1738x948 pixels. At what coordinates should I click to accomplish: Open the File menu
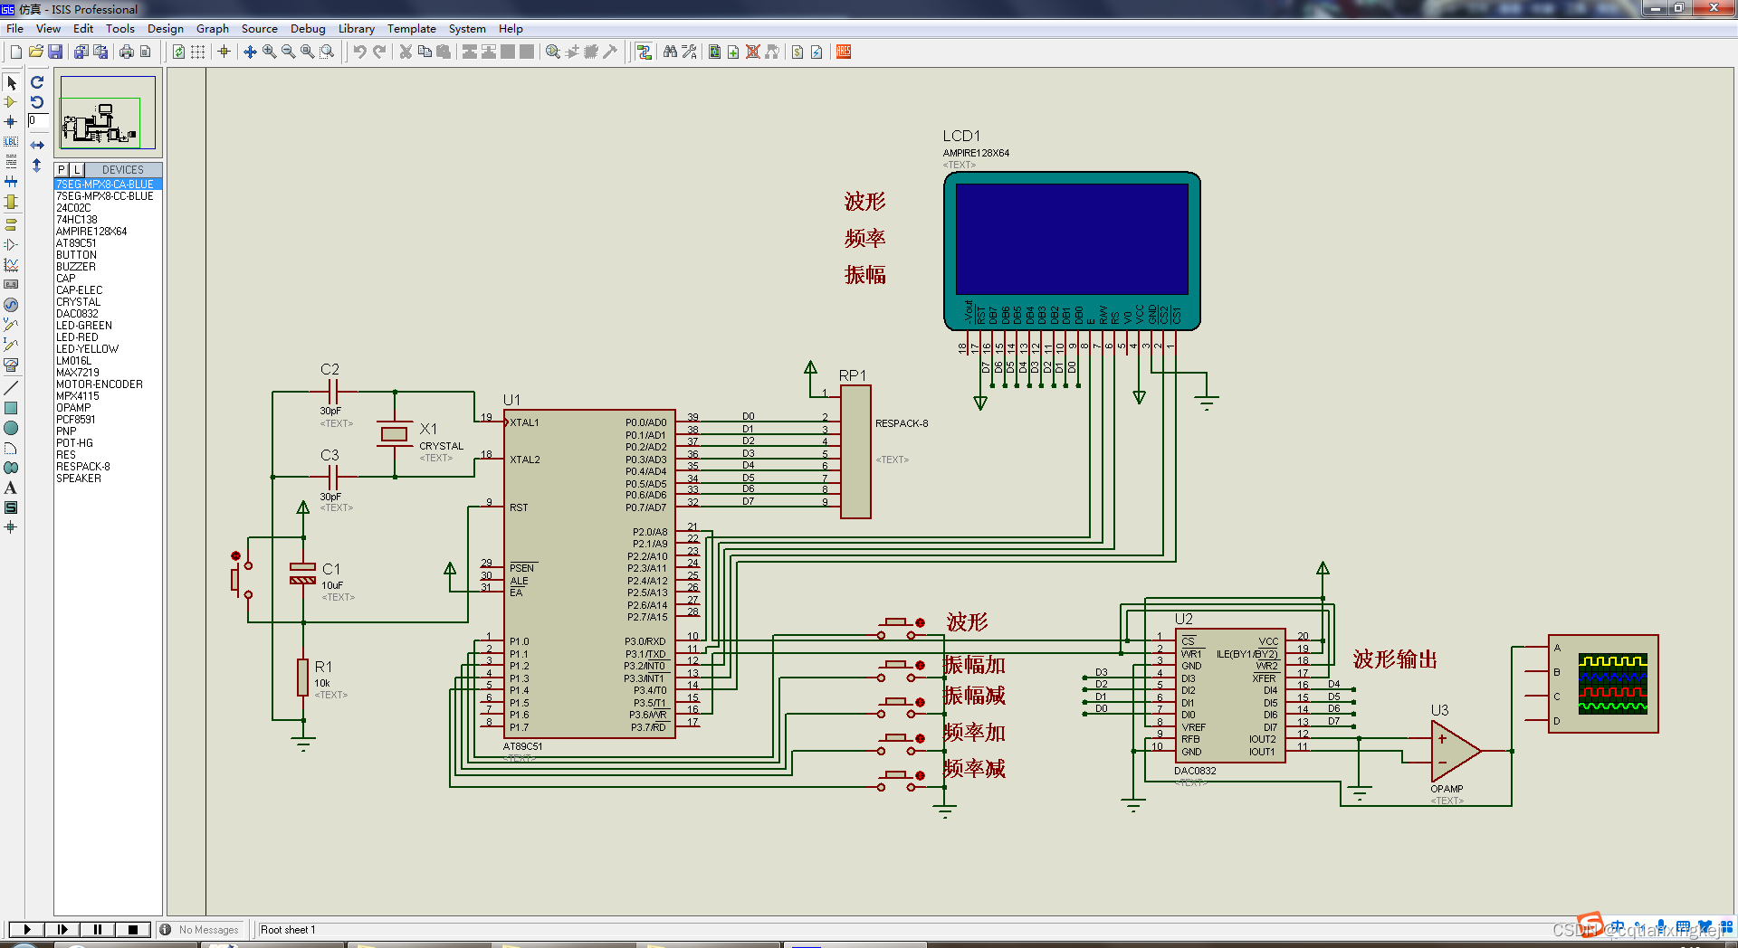pyautogui.click(x=14, y=29)
